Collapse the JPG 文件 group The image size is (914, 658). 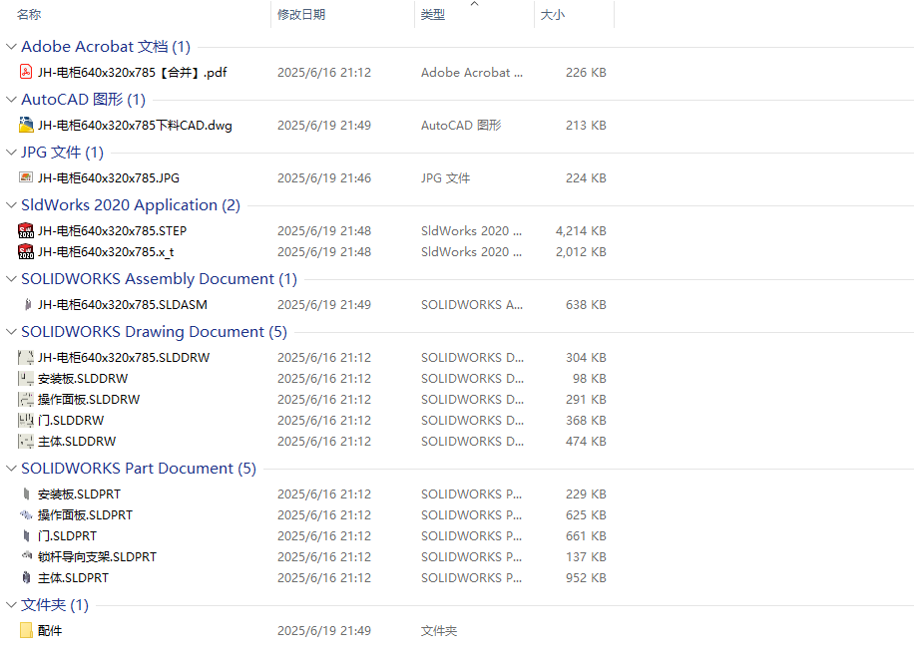(11, 152)
